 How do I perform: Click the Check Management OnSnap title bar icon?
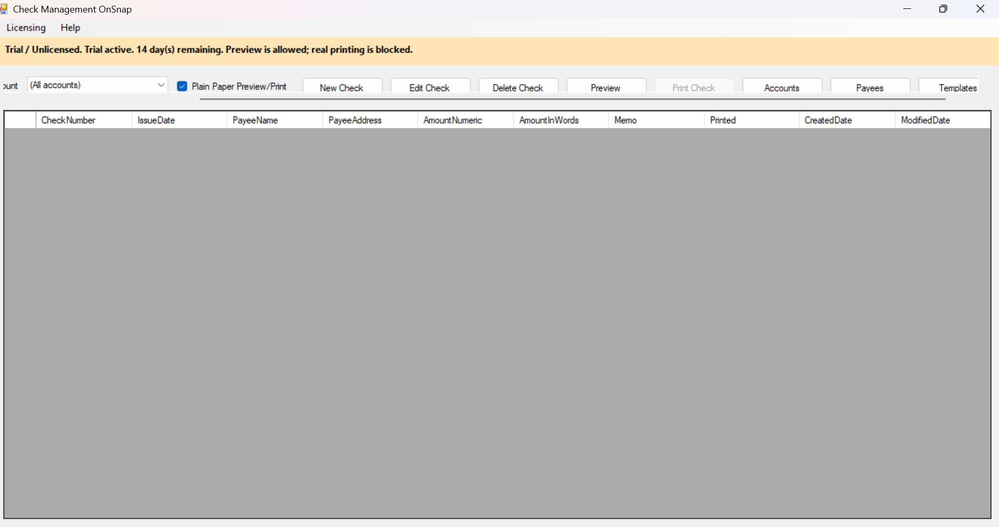[5, 8]
